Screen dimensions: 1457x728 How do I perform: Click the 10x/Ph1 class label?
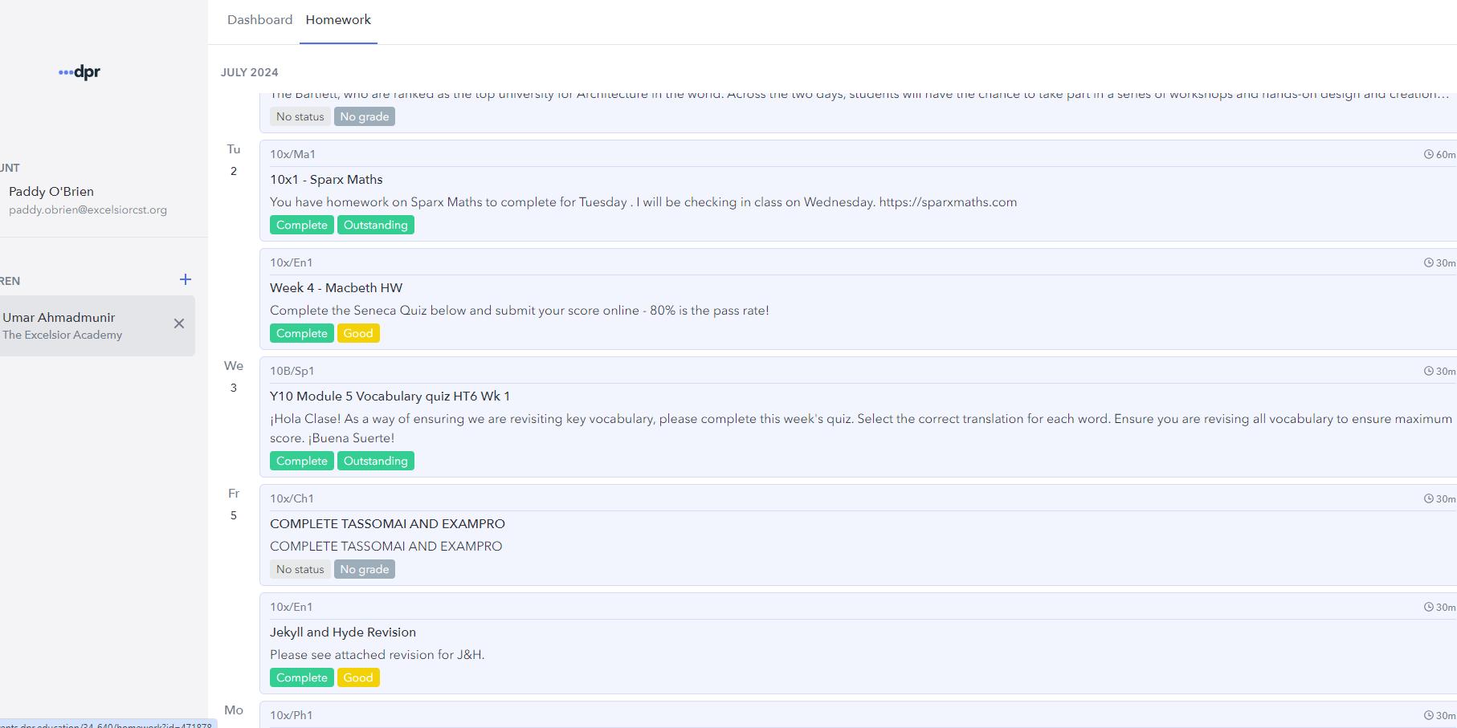[292, 715]
